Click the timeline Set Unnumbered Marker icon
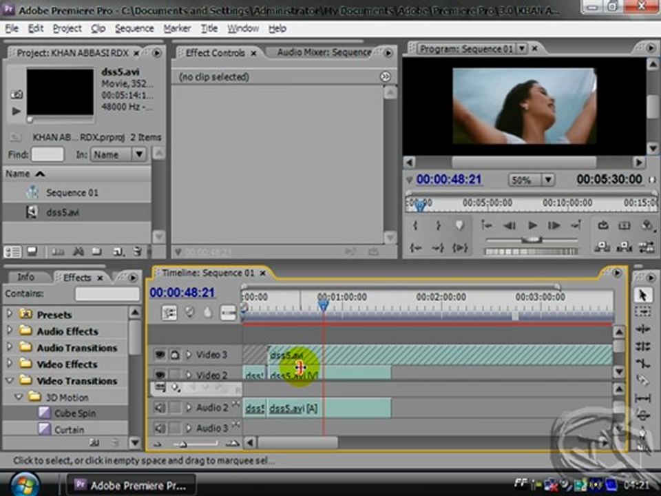 point(207,313)
